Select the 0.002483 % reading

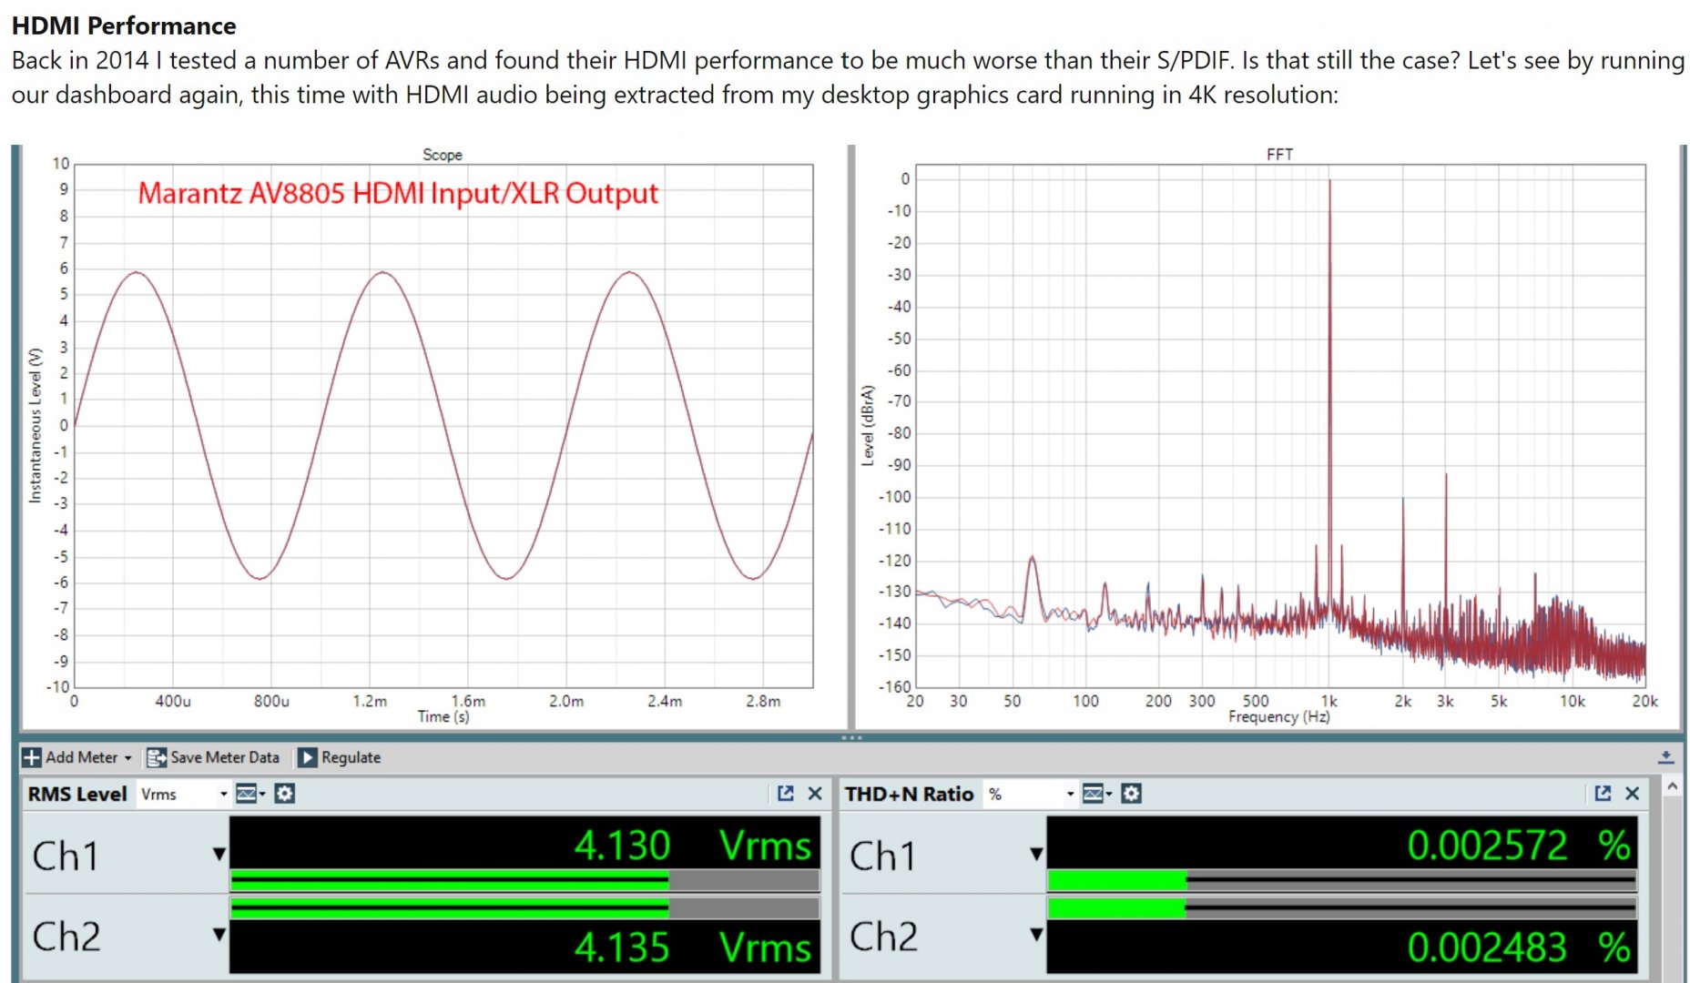pyautogui.click(x=1519, y=948)
